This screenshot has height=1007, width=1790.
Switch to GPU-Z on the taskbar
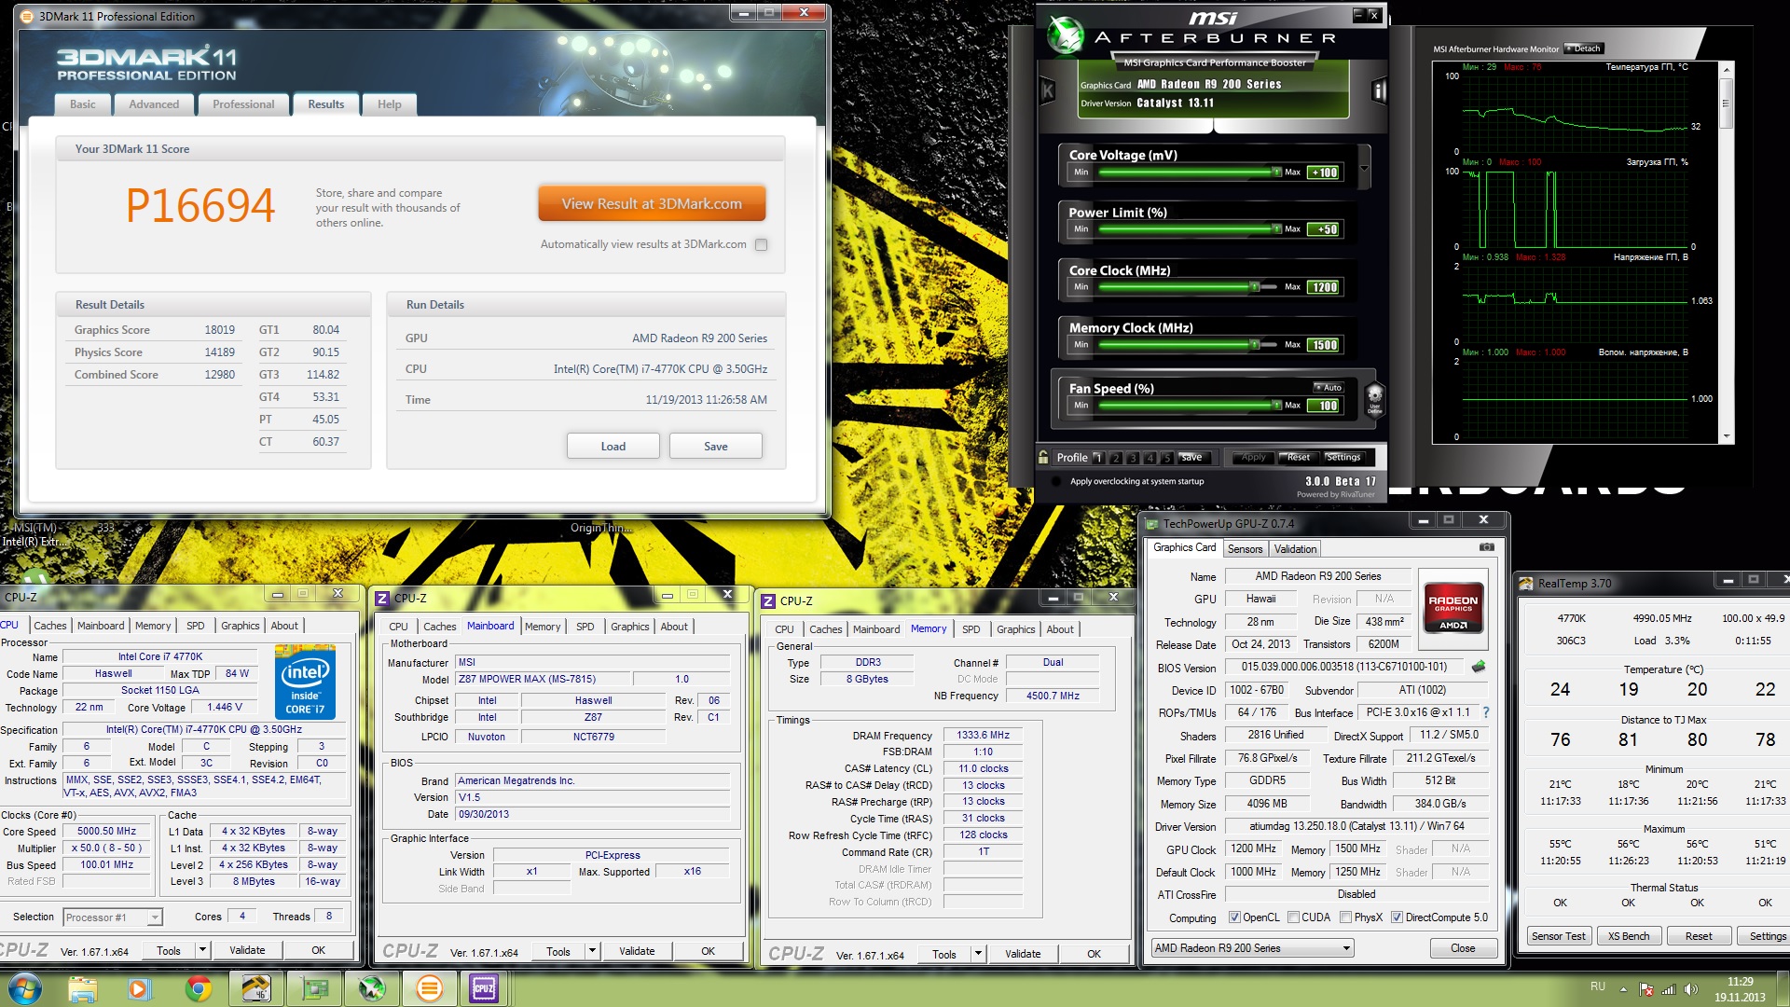click(314, 988)
